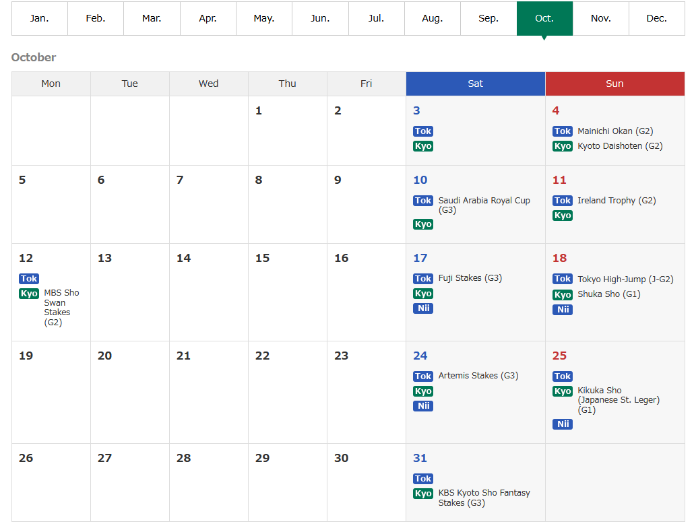Click the date number 31
Viewport: 694px width, 532px height.
click(x=420, y=458)
